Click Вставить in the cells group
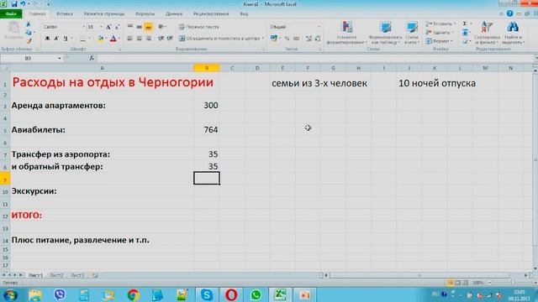The image size is (538, 302). pos(440,23)
